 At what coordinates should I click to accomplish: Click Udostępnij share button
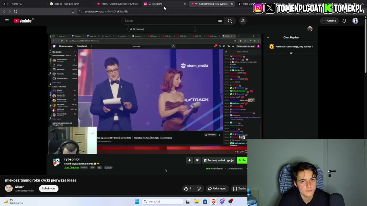pyautogui.click(x=217, y=189)
